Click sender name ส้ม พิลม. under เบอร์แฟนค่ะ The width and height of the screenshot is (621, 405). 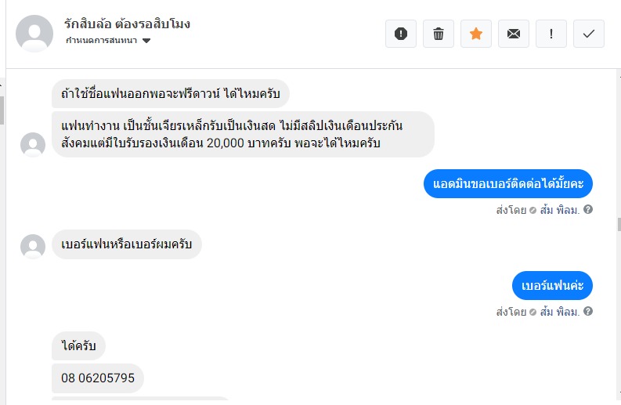(x=559, y=312)
